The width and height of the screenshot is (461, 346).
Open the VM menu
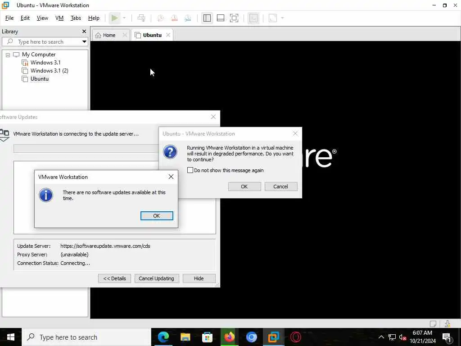click(59, 18)
